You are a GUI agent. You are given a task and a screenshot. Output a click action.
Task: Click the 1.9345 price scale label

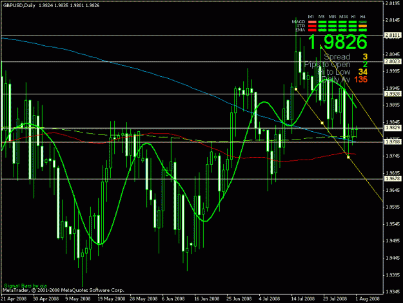click(393, 292)
